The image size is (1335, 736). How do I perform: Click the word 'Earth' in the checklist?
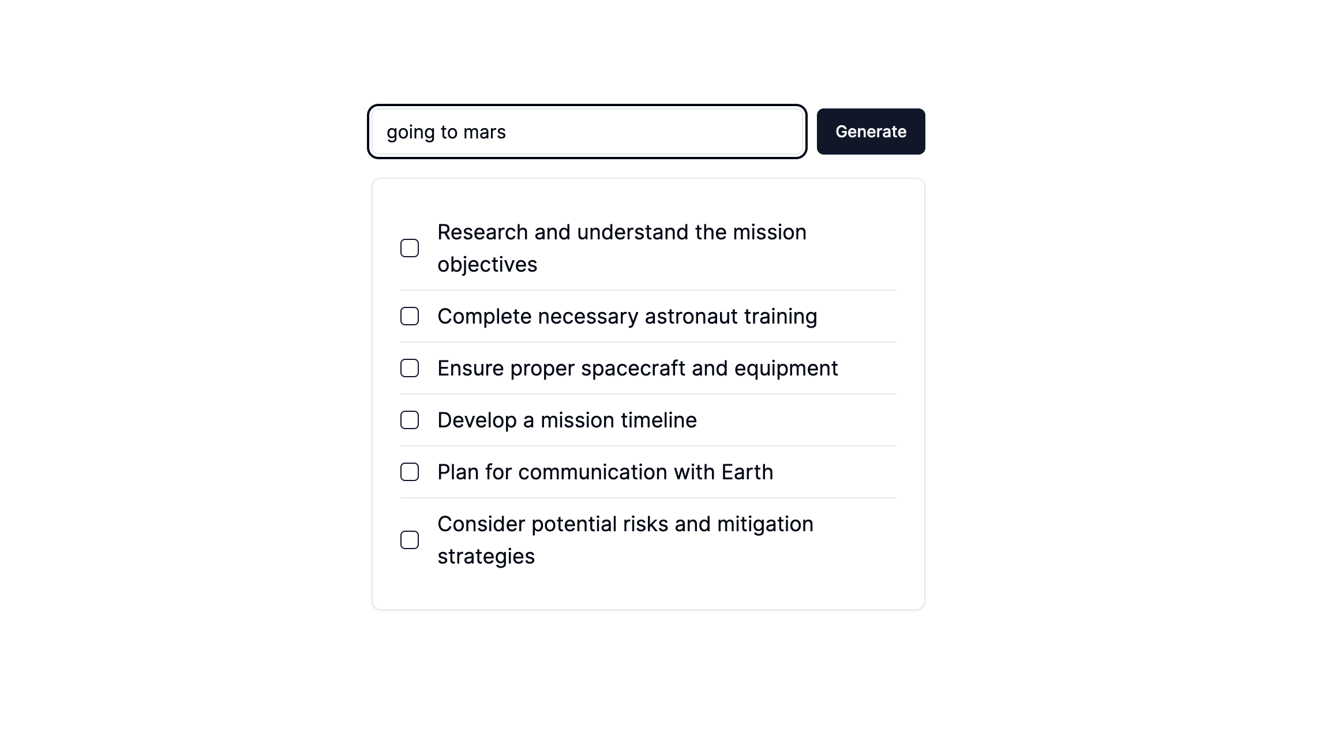pyautogui.click(x=747, y=472)
